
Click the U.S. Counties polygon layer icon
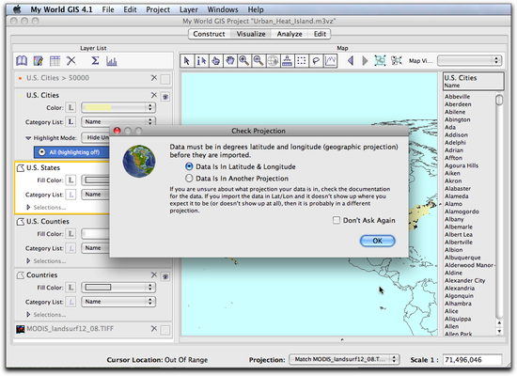[21, 221]
